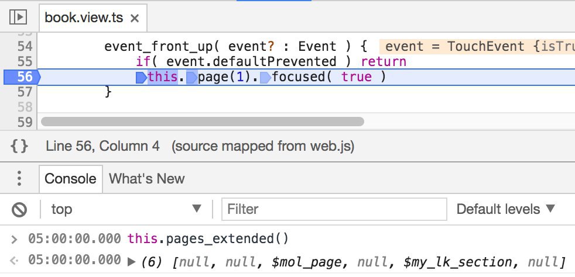Click the line 56 breakpoint marker
Screen dimensions: 575x277
tap(21, 77)
